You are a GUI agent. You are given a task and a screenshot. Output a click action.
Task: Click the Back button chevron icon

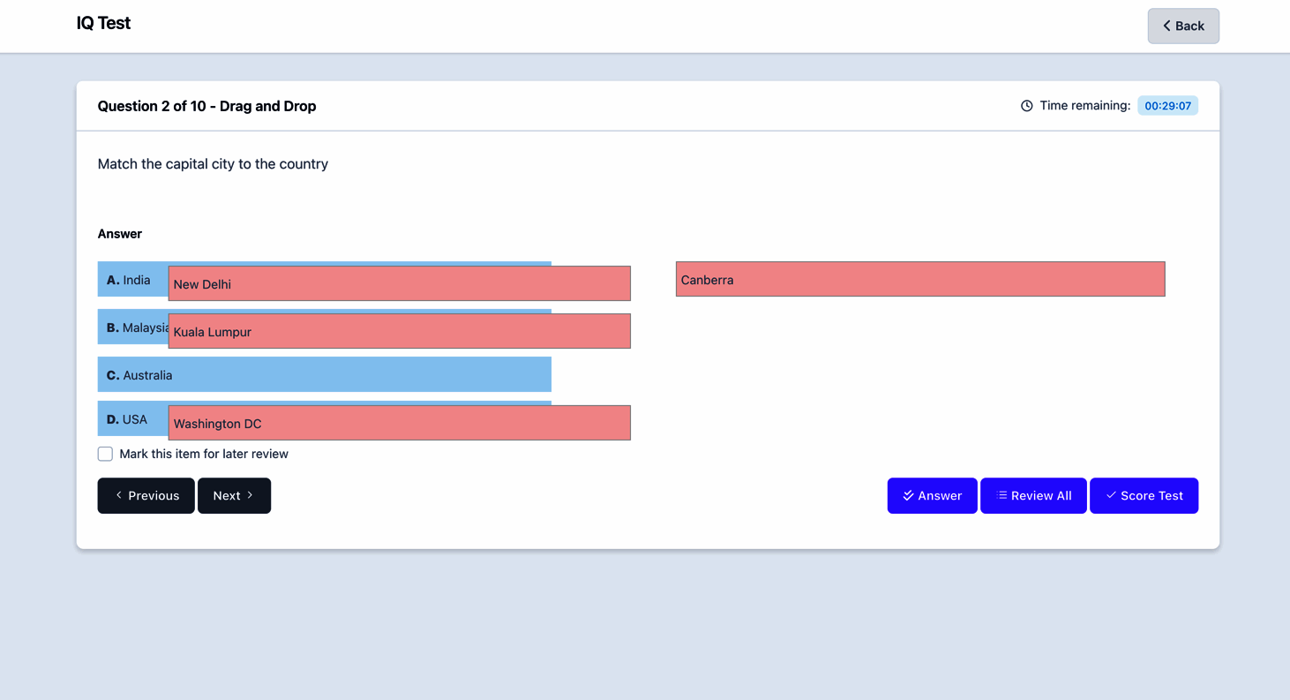[x=1166, y=26]
